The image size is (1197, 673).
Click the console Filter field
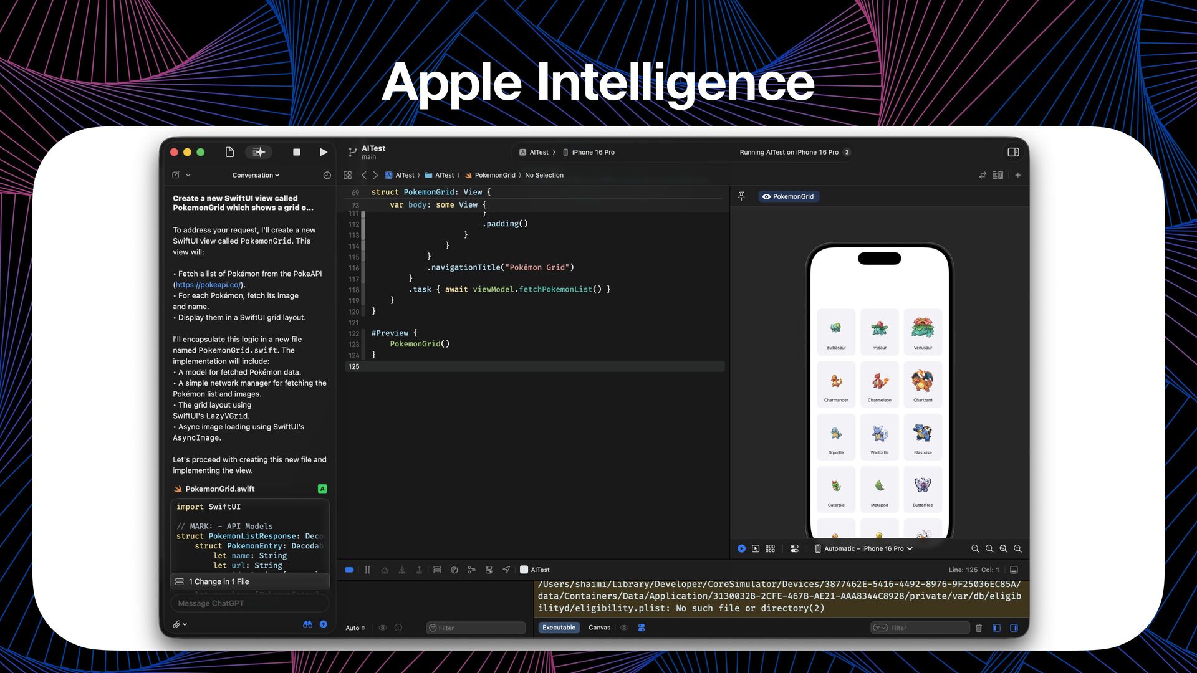(920, 628)
